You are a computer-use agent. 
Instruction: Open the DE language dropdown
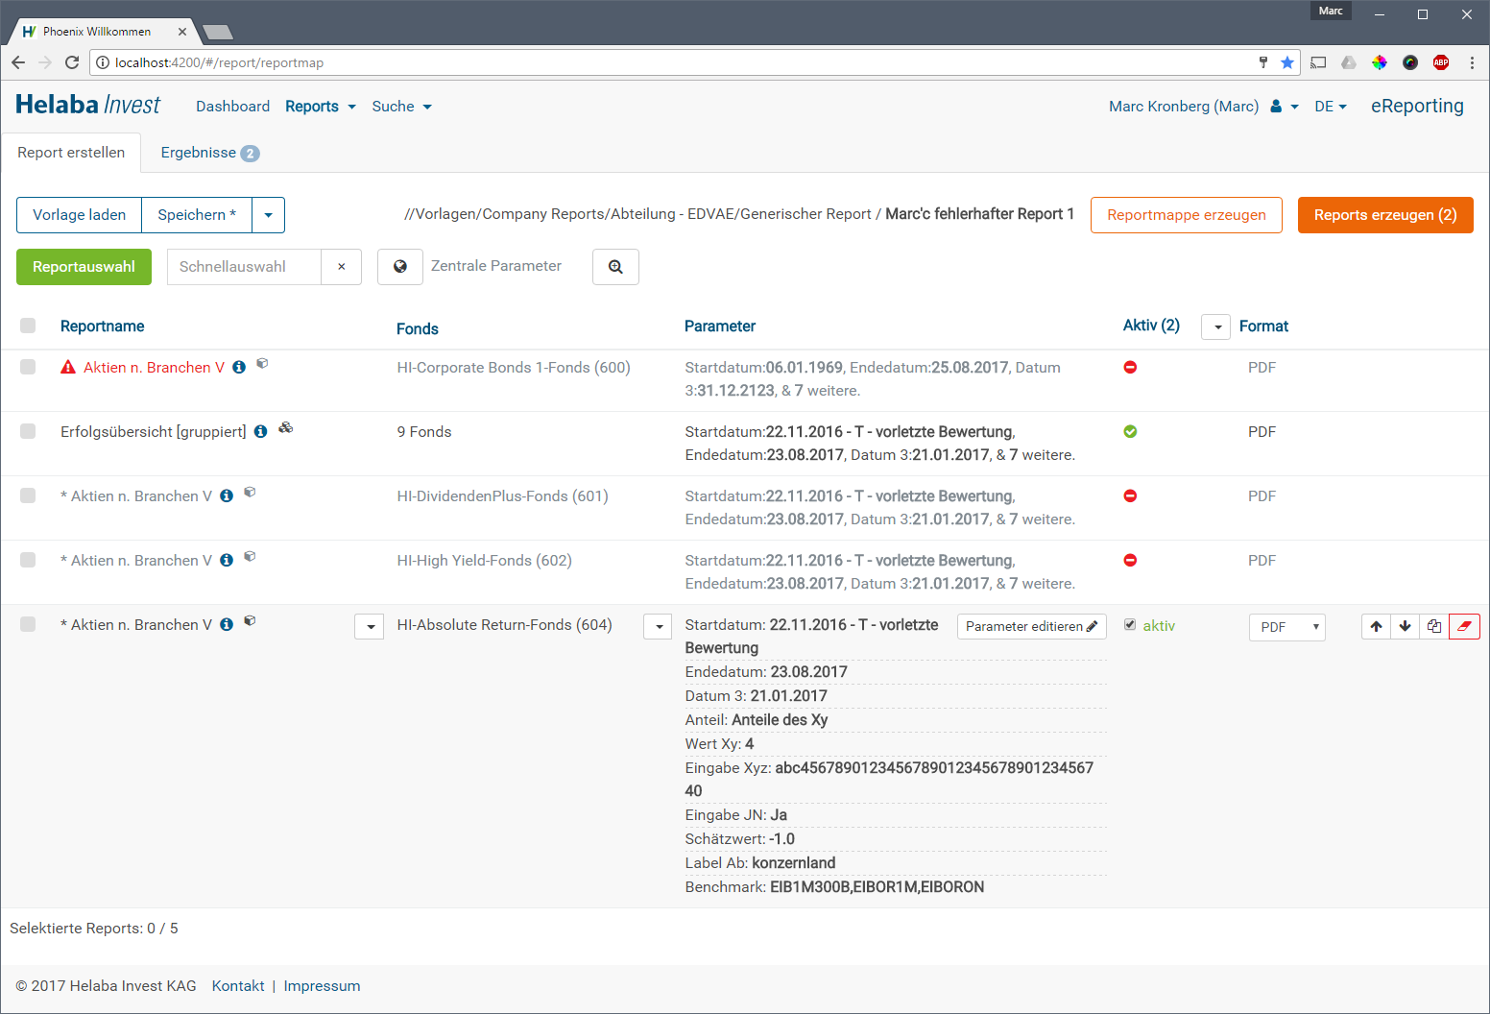pos(1331,107)
